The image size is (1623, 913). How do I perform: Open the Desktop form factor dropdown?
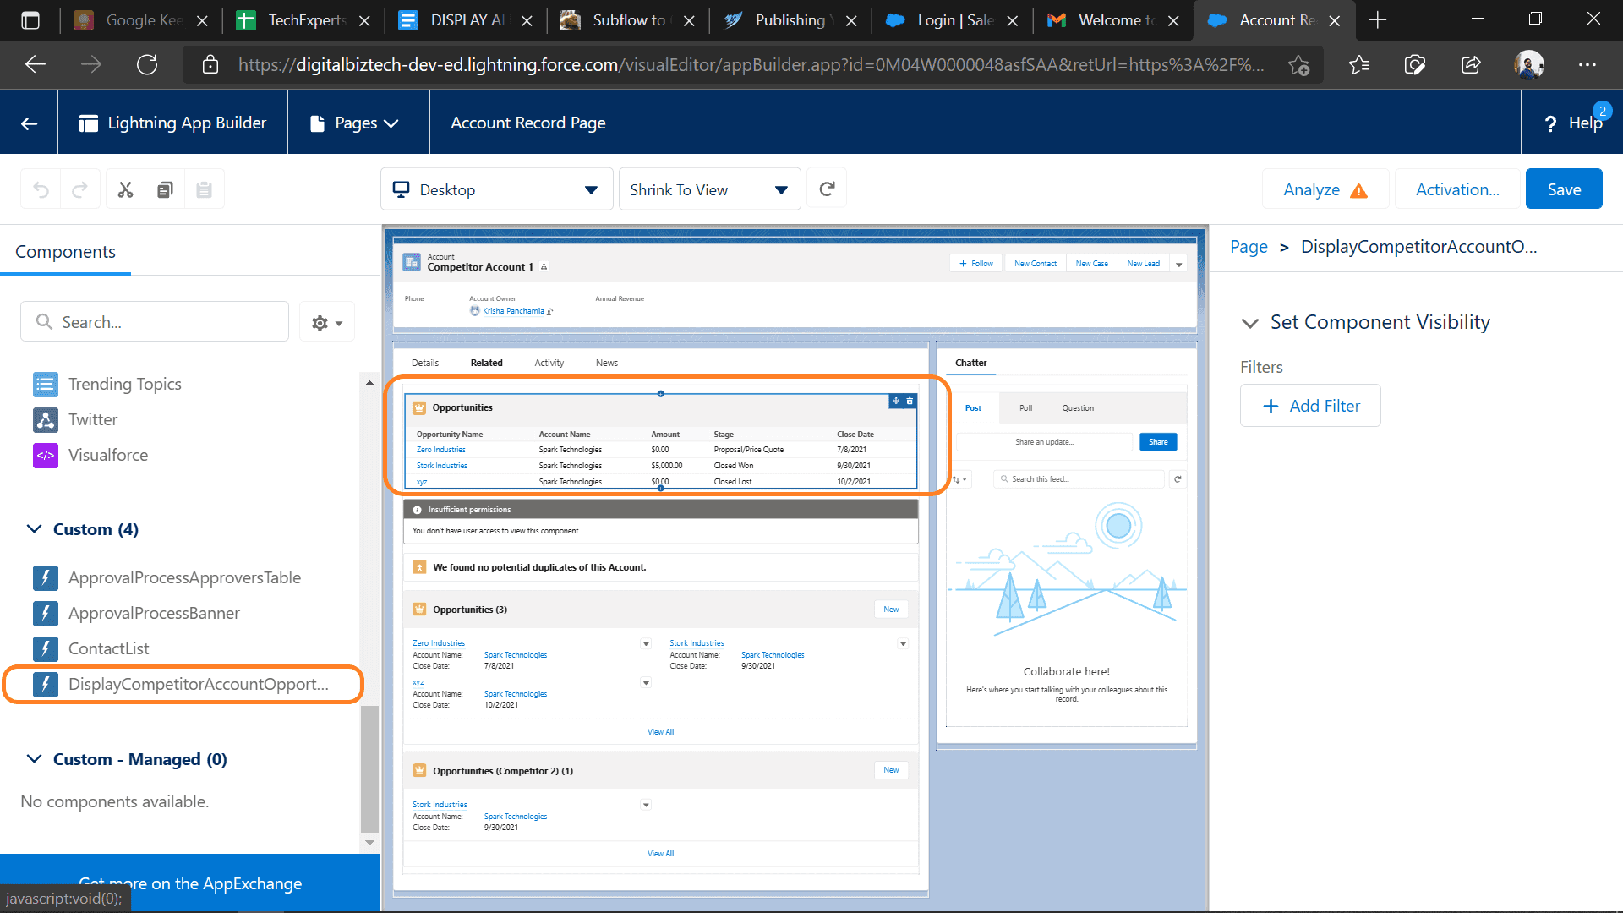pos(496,189)
